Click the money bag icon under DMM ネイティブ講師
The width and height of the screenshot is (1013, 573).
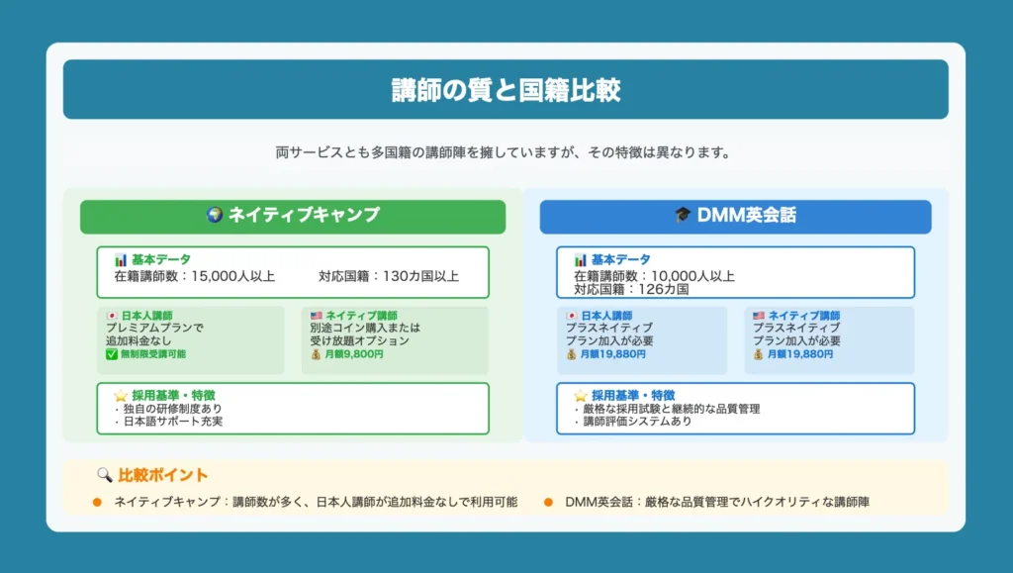pyautogui.click(x=759, y=354)
